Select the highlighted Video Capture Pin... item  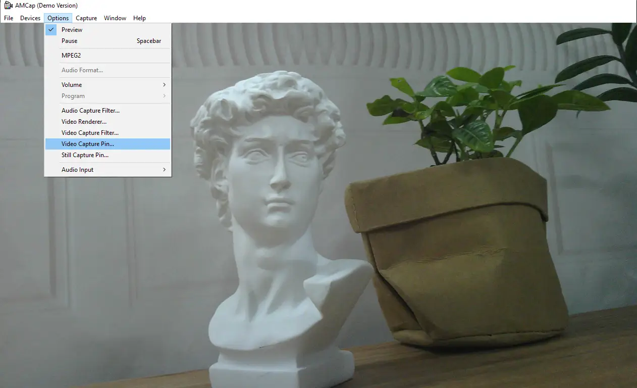[x=88, y=144]
